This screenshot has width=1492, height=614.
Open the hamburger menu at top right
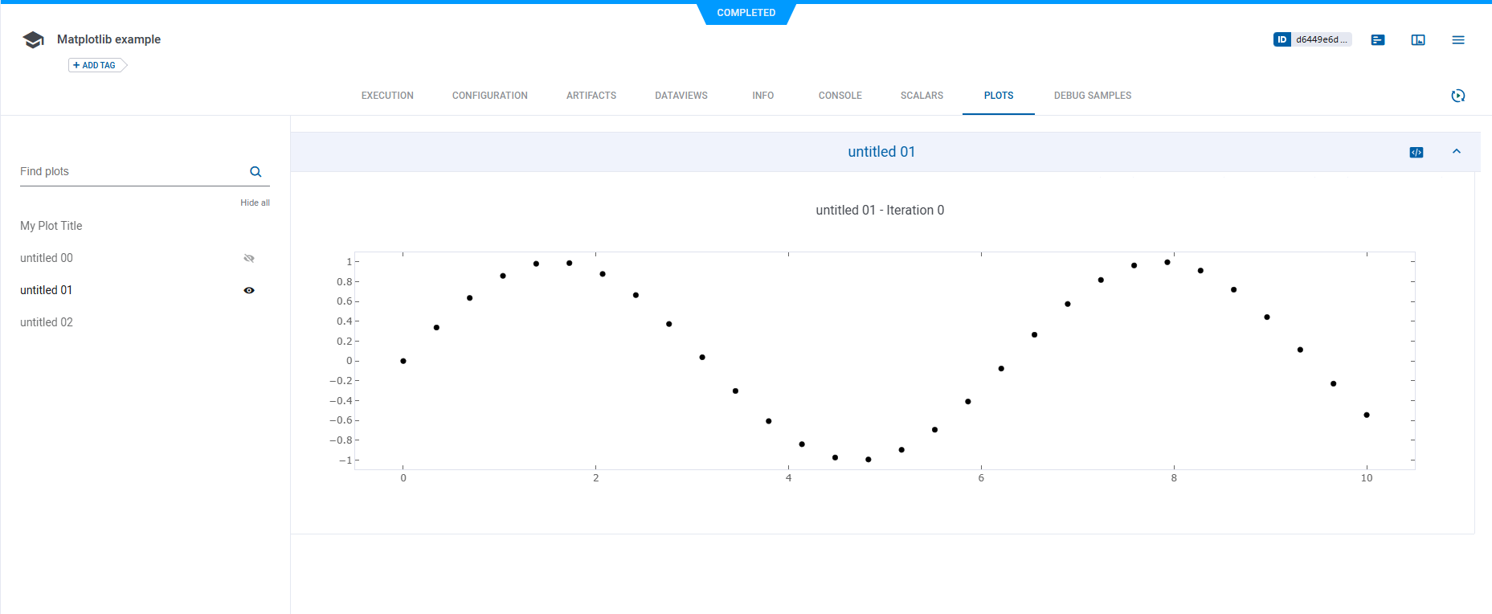(1458, 39)
